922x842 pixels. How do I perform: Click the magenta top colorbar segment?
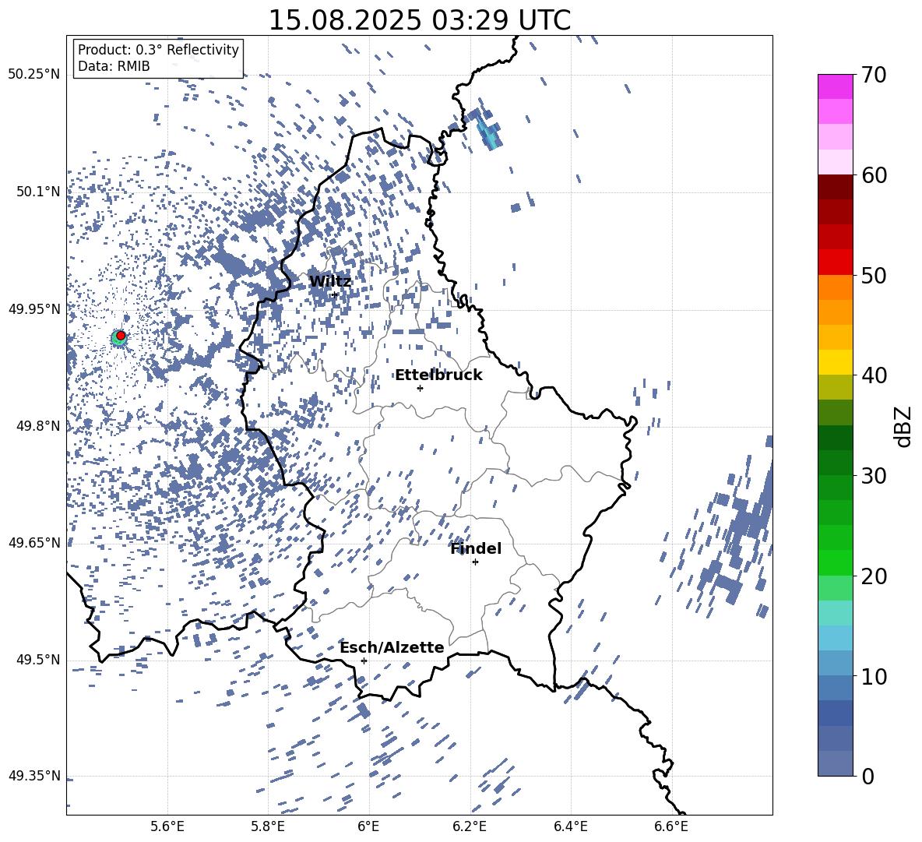coord(835,86)
